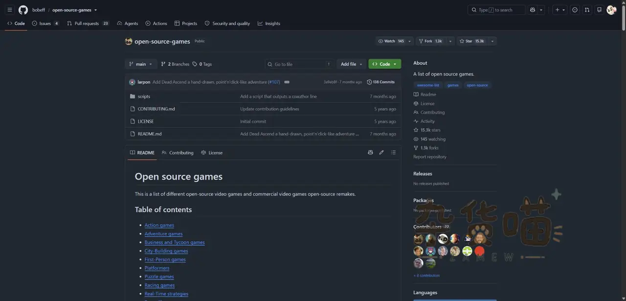Open the 145 watching link
626x301 pixels.
point(429,139)
